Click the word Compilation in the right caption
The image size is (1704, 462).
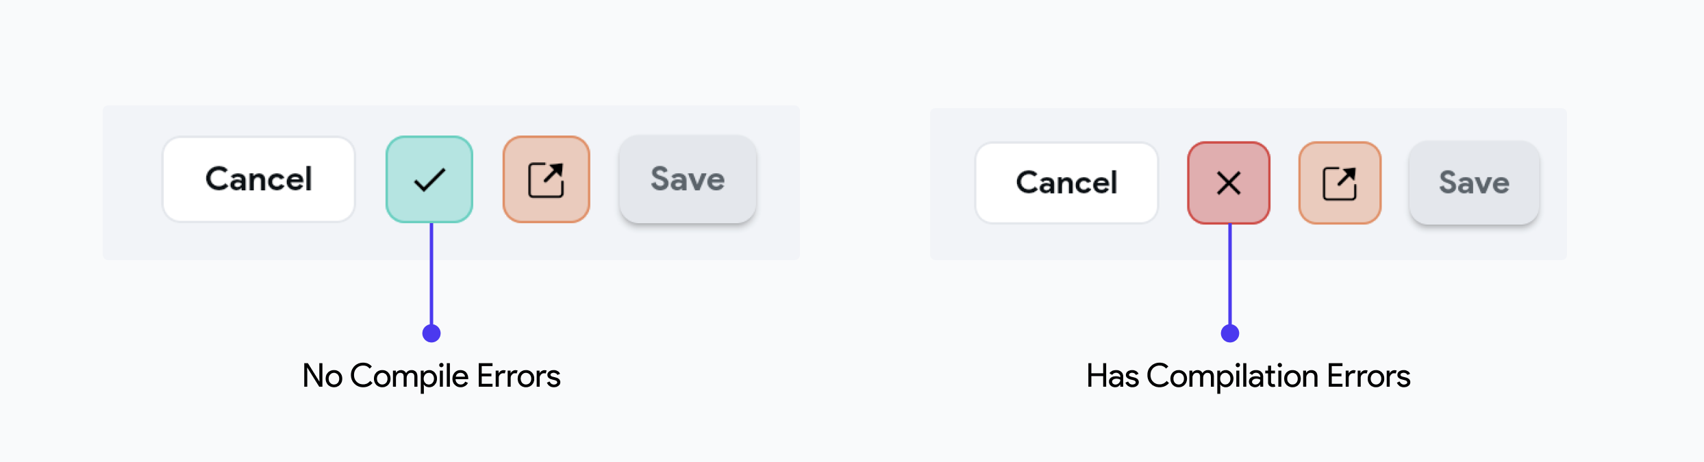point(1232,376)
